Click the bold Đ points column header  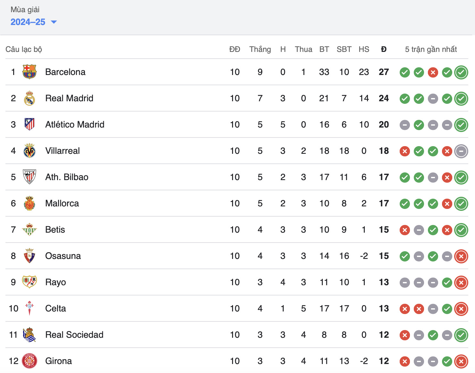pyautogui.click(x=384, y=49)
